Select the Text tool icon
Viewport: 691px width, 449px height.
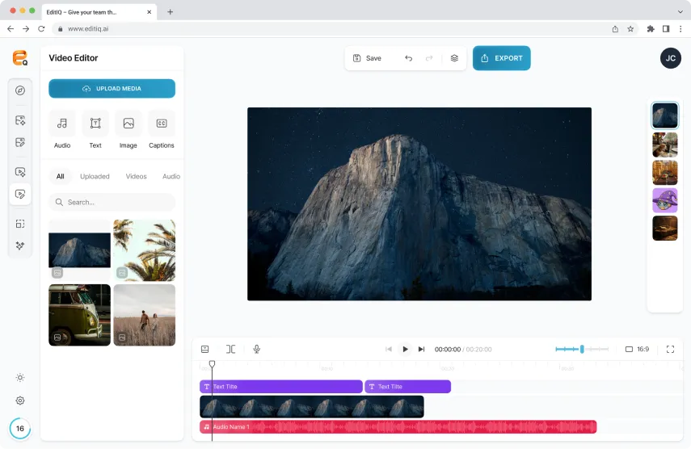(x=95, y=124)
